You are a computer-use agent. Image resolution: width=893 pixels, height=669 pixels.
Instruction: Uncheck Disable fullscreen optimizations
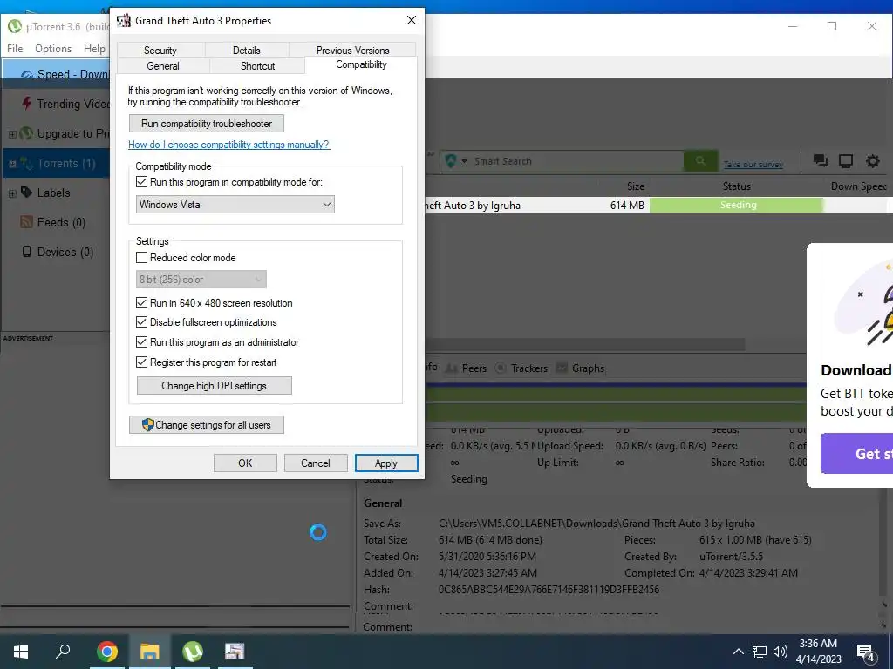(x=142, y=322)
